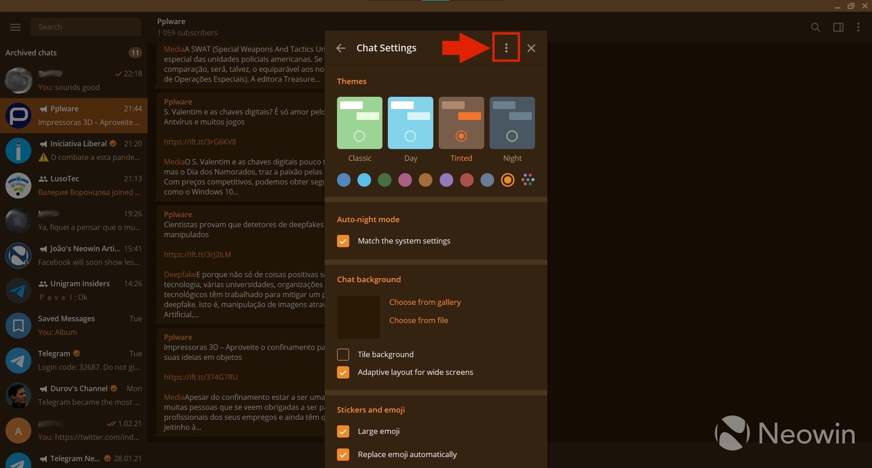This screenshot has height=468, width=872.
Task: Click the search magnifier in the channel header
Action: click(x=815, y=27)
